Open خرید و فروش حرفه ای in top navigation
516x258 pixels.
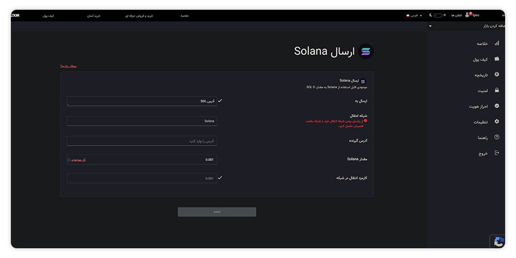coord(139,15)
